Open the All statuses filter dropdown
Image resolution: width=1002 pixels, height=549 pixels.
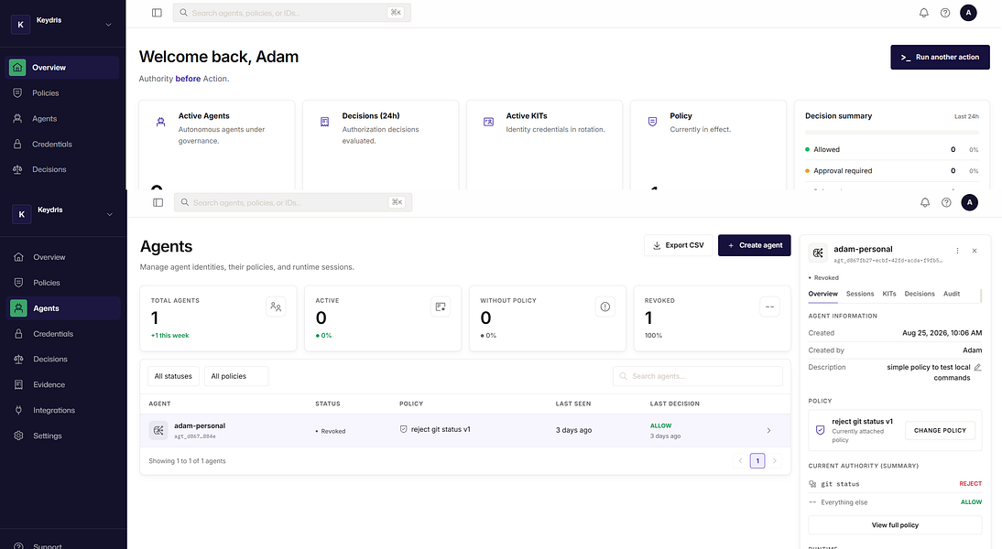pyautogui.click(x=173, y=376)
